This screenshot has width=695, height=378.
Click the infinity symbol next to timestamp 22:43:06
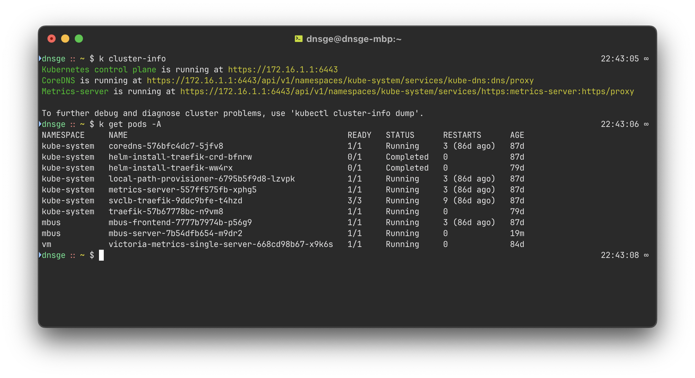(646, 124)
